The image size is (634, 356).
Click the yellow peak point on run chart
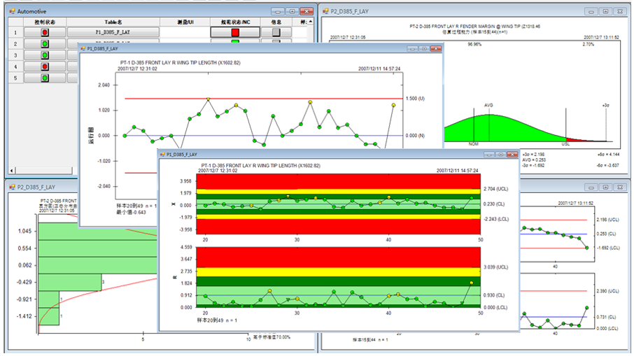click(209, 99)
